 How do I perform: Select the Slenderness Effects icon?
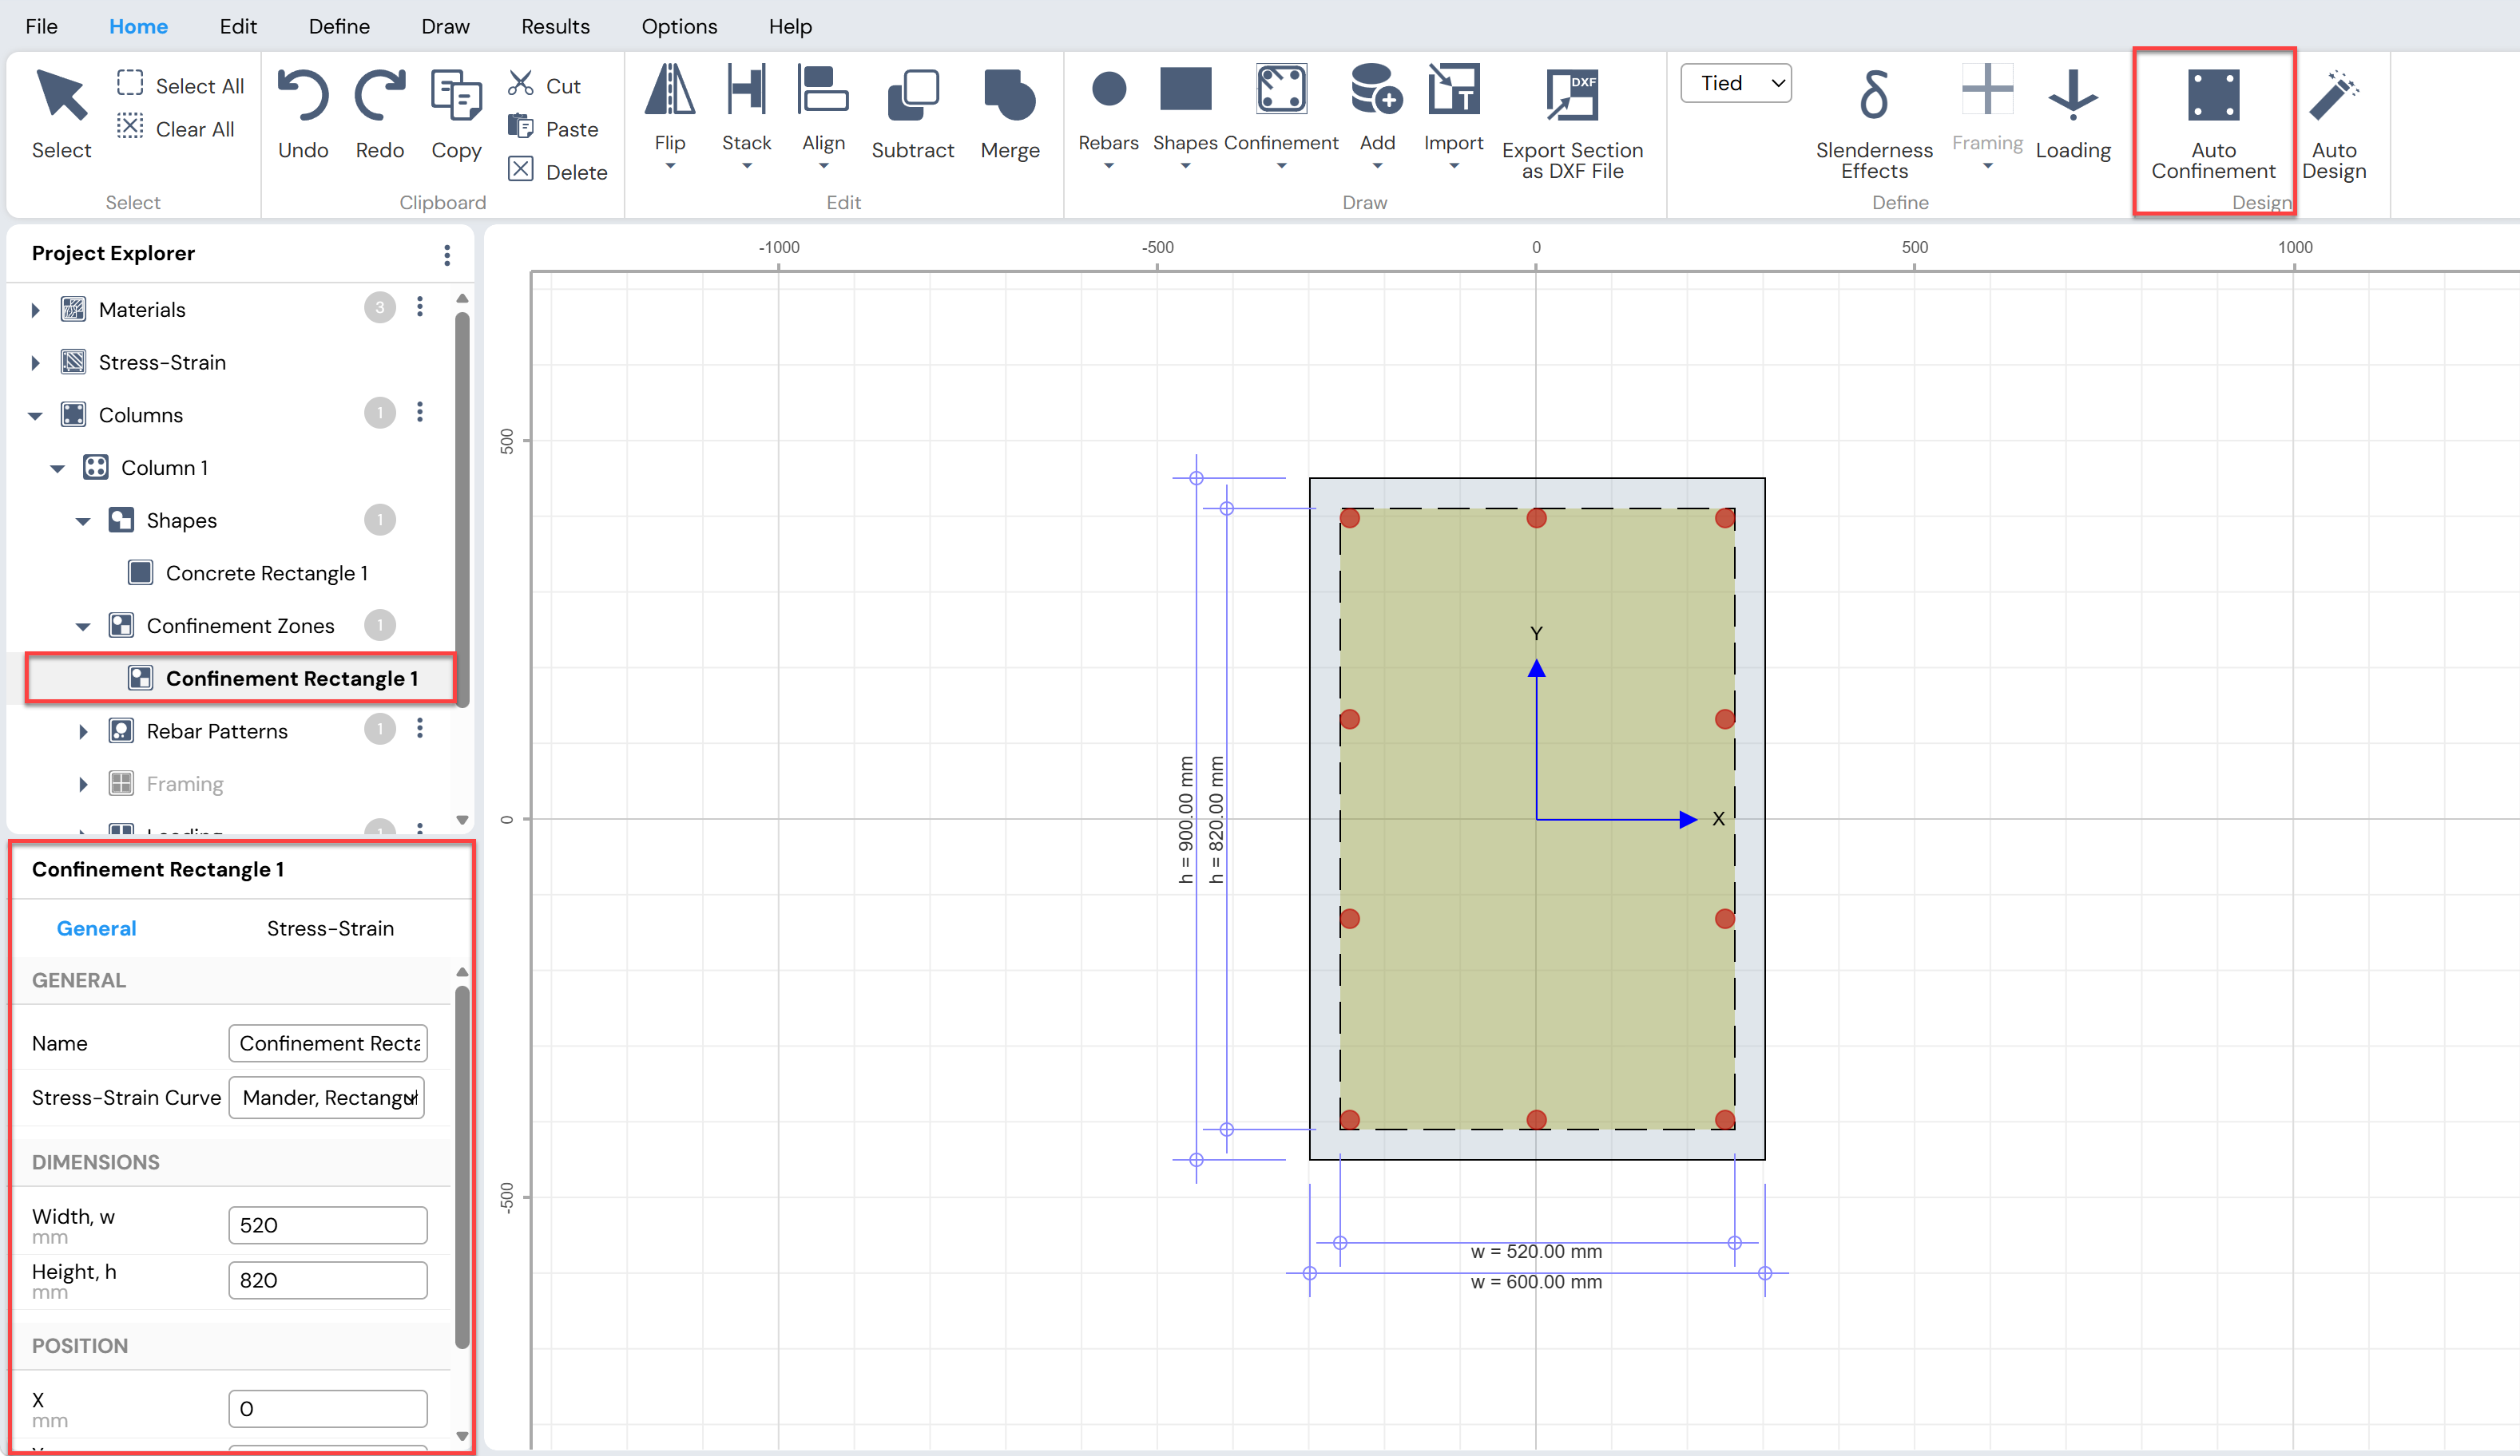[x=1874, y=95]
